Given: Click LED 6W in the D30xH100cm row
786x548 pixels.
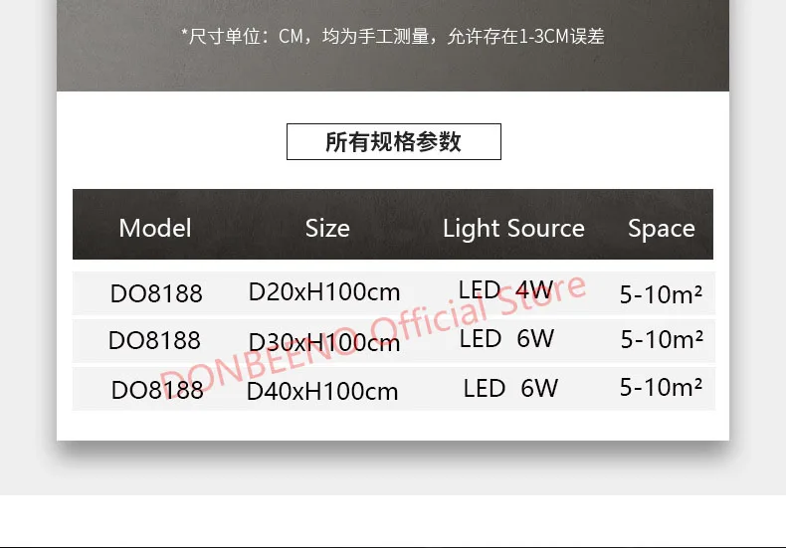Looking at the screenshot, I should 506,338.
